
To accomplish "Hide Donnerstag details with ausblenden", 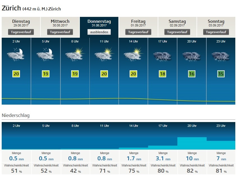I will (x=99, y=32).
